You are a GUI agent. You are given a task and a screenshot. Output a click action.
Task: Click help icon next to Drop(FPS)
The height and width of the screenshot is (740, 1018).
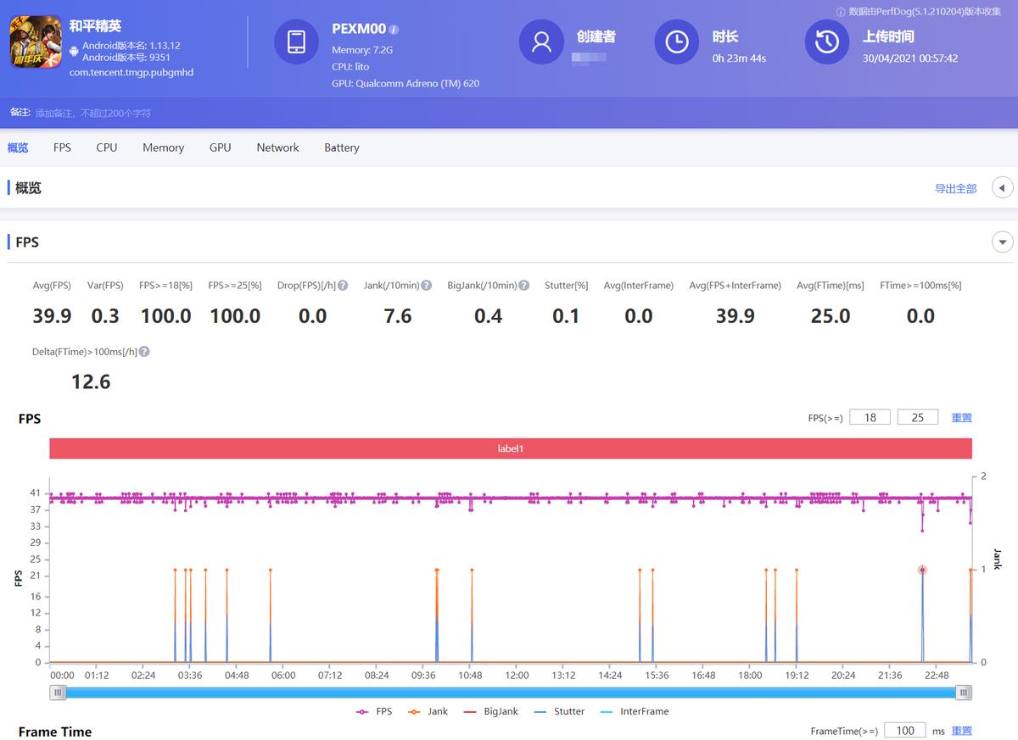click(343, 286)
